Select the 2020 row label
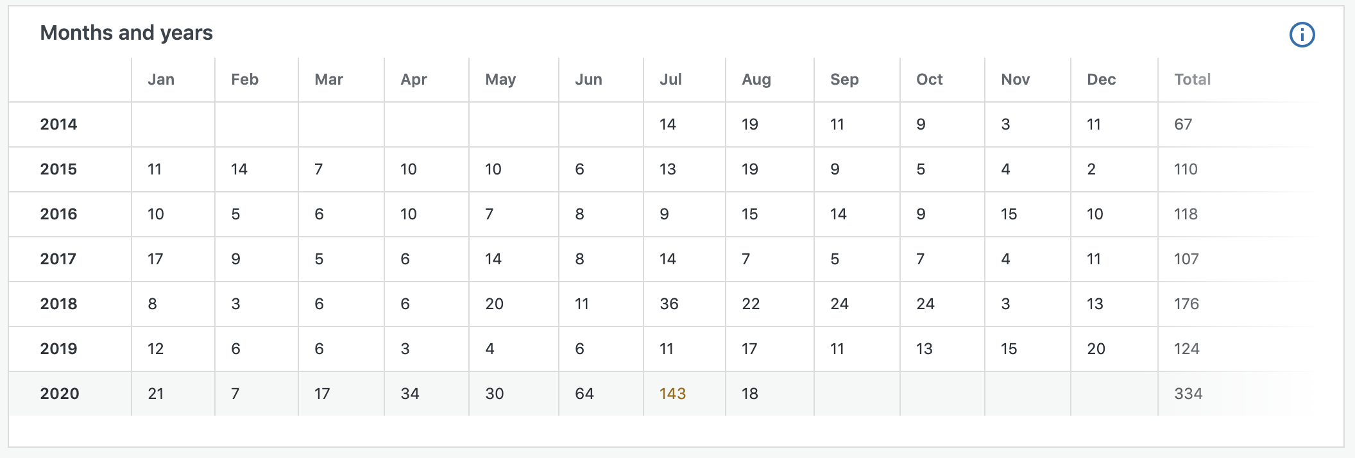1355x458 pixels. [x=60, y=394]
